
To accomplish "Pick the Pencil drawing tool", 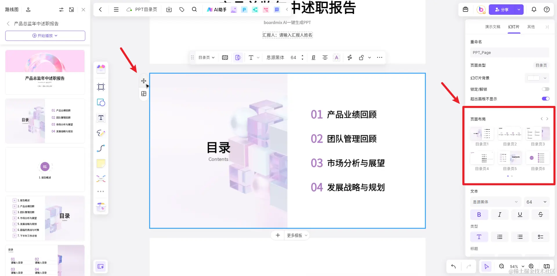I will (101, 133).
